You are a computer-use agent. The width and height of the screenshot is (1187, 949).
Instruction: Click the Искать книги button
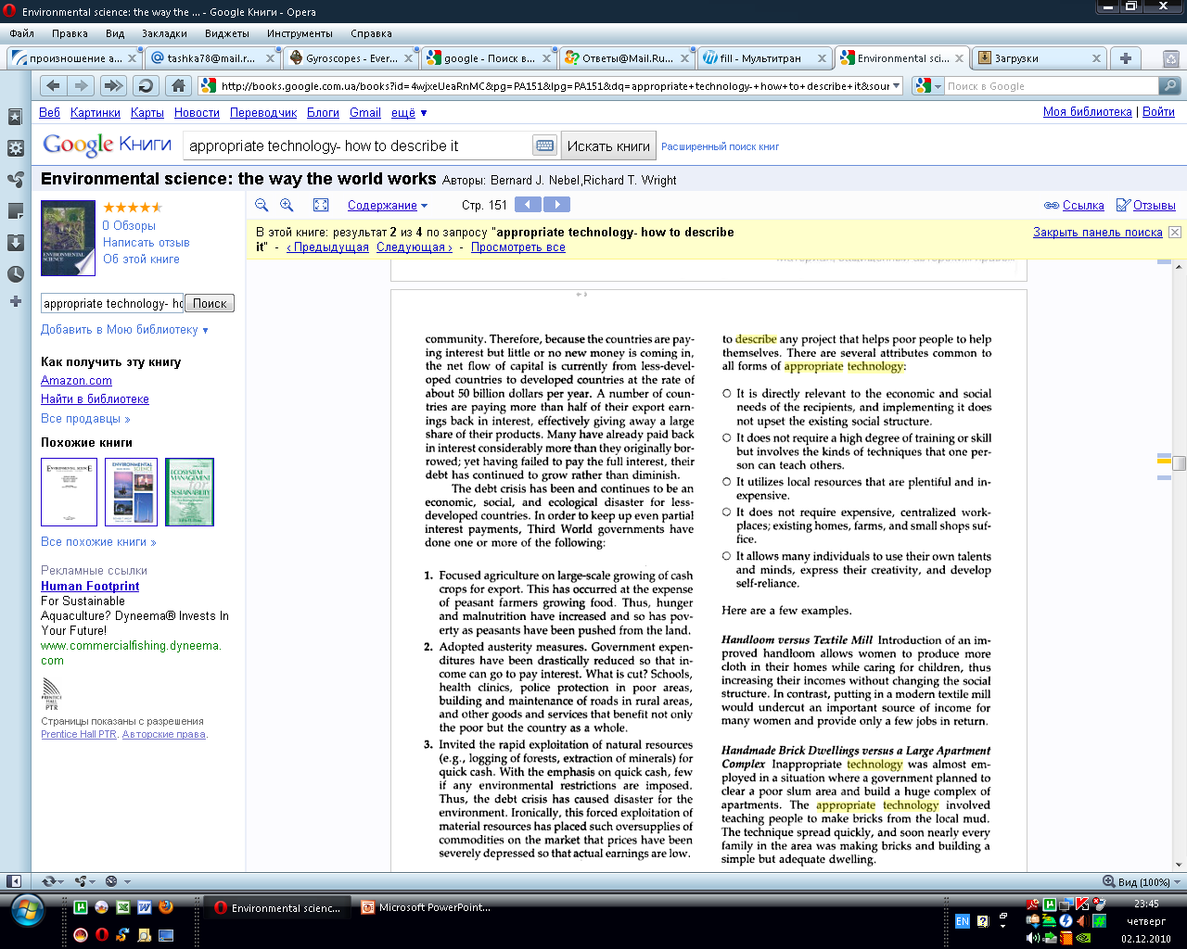tap(608, 146)
